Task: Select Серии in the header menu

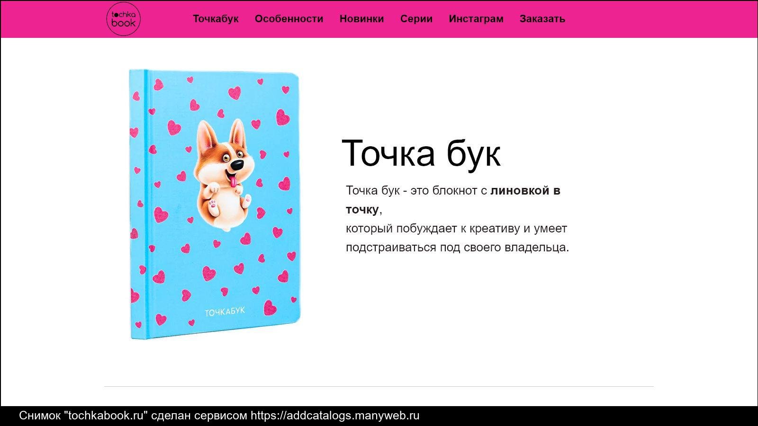Action: point(416,19)
